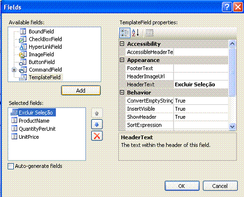Click the icon beside ProductName field
This screenshot has width=244, height=197.
[x=14, y=121]
